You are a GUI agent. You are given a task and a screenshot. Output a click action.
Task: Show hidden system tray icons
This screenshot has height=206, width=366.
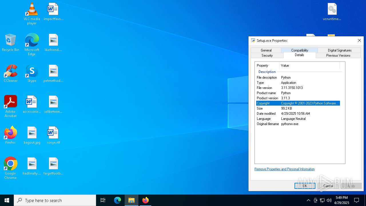pos(308,200)
